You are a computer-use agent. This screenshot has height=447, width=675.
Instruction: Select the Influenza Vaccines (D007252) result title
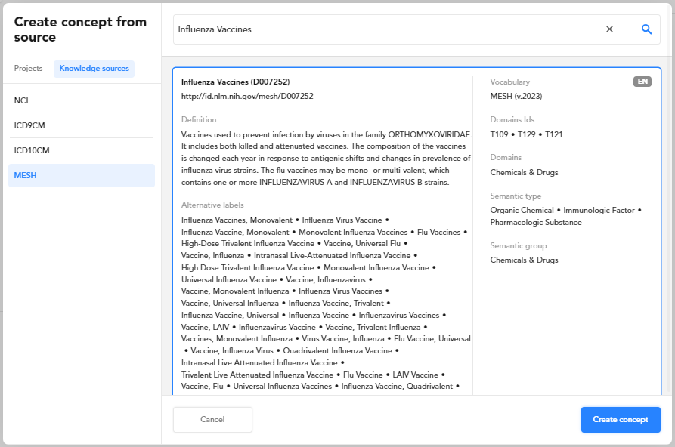point(235,82)
